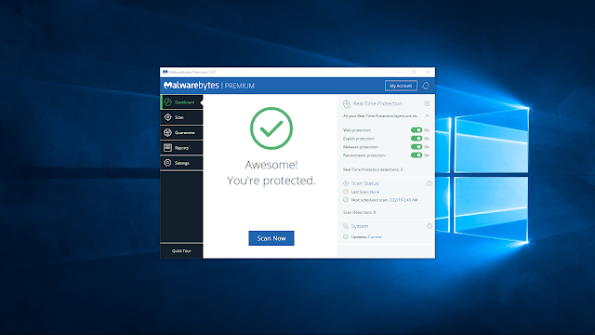Click the Scan Now button
The image size is (595, 335).
pos(271,238)
